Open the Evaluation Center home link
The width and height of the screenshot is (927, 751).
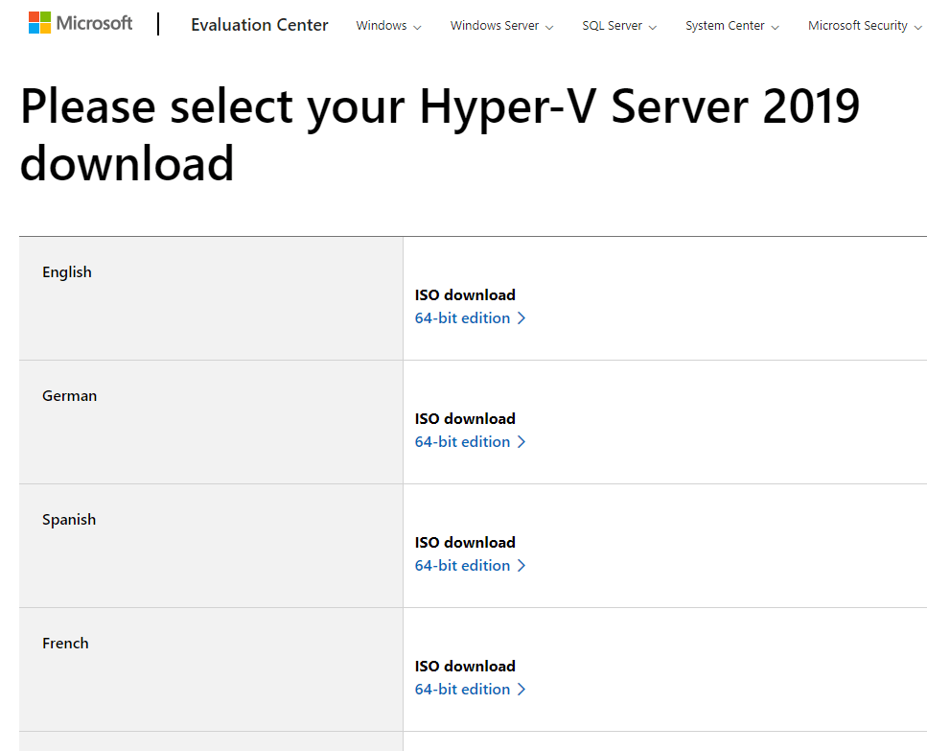coord(260,25)
